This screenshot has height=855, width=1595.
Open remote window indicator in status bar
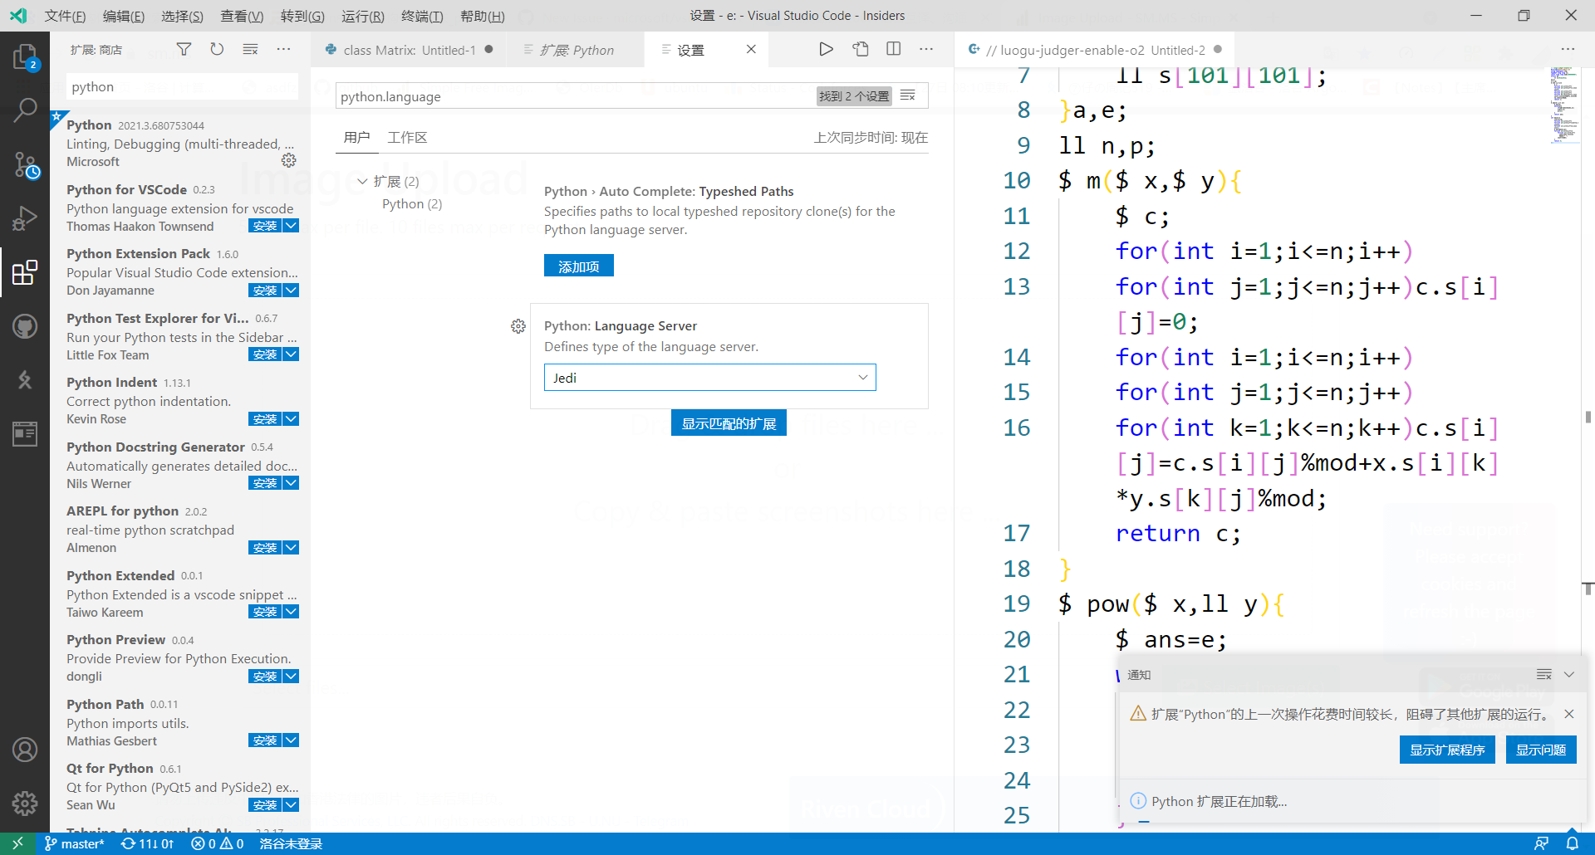coord(17,843)
